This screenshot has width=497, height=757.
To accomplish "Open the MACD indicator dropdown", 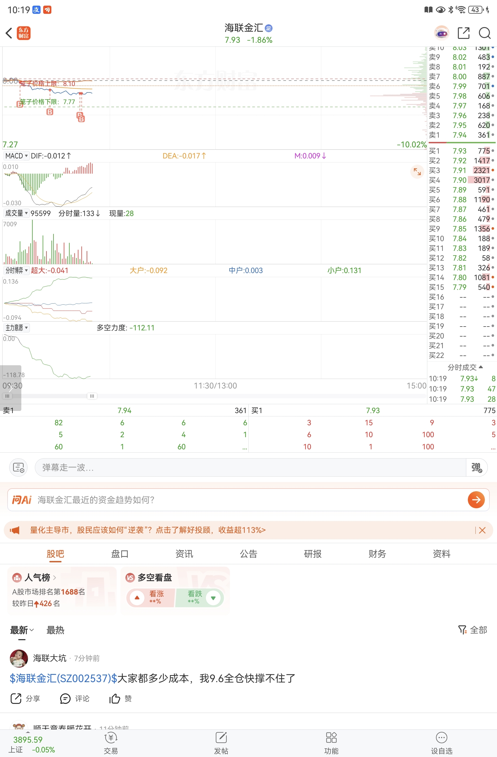I will coord(17,155).
